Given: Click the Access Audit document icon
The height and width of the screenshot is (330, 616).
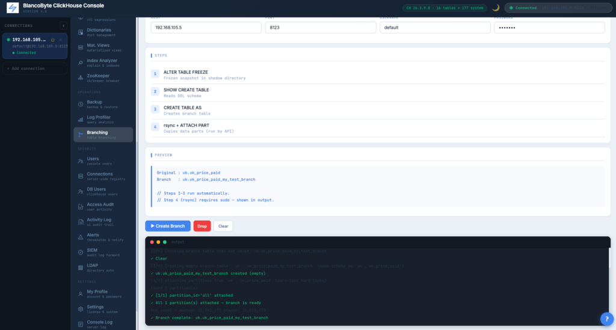Looking at the screenshot, I should [x=81, y=207].
